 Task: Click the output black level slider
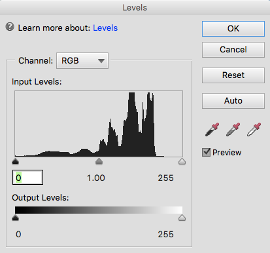[15, 218]
